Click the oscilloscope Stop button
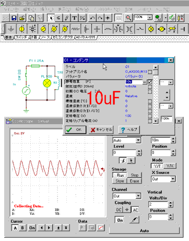Viewport: 189px width, 241px height. click(x=135, y=175)
